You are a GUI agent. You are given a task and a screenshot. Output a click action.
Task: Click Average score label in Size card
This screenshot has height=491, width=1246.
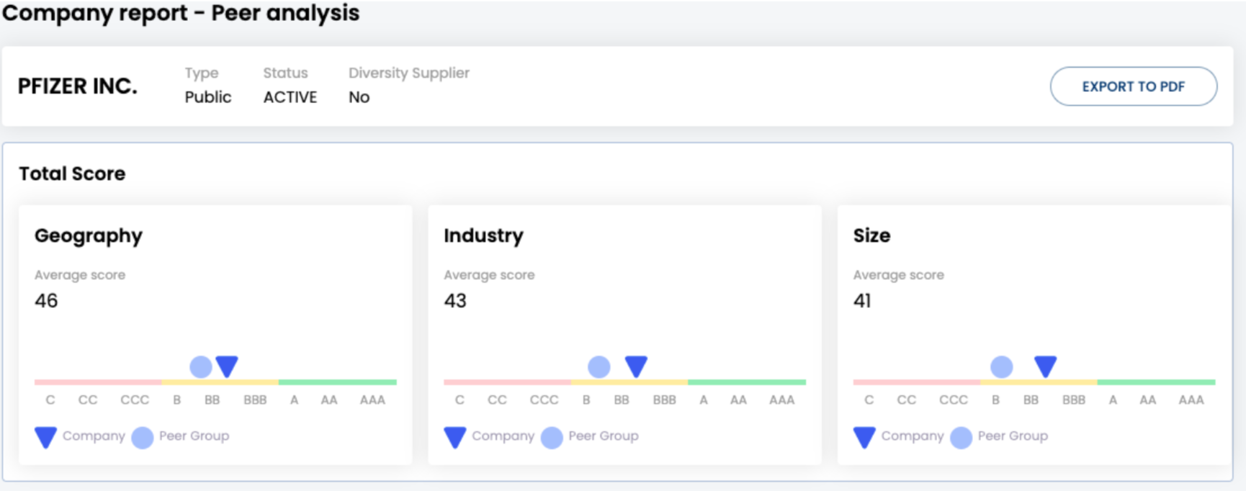pos(898,275)
